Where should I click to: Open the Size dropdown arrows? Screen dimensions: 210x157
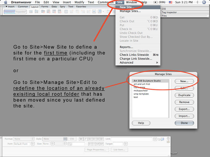click(52, 144)
